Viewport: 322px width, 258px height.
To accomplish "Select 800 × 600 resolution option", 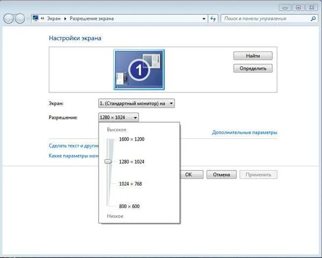I will click(x=129, y=207).
